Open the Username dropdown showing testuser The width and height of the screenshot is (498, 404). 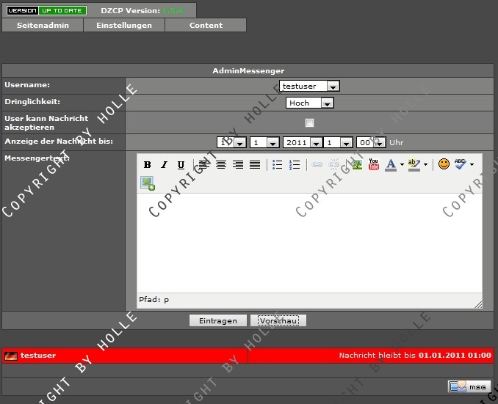click(309, 86)
